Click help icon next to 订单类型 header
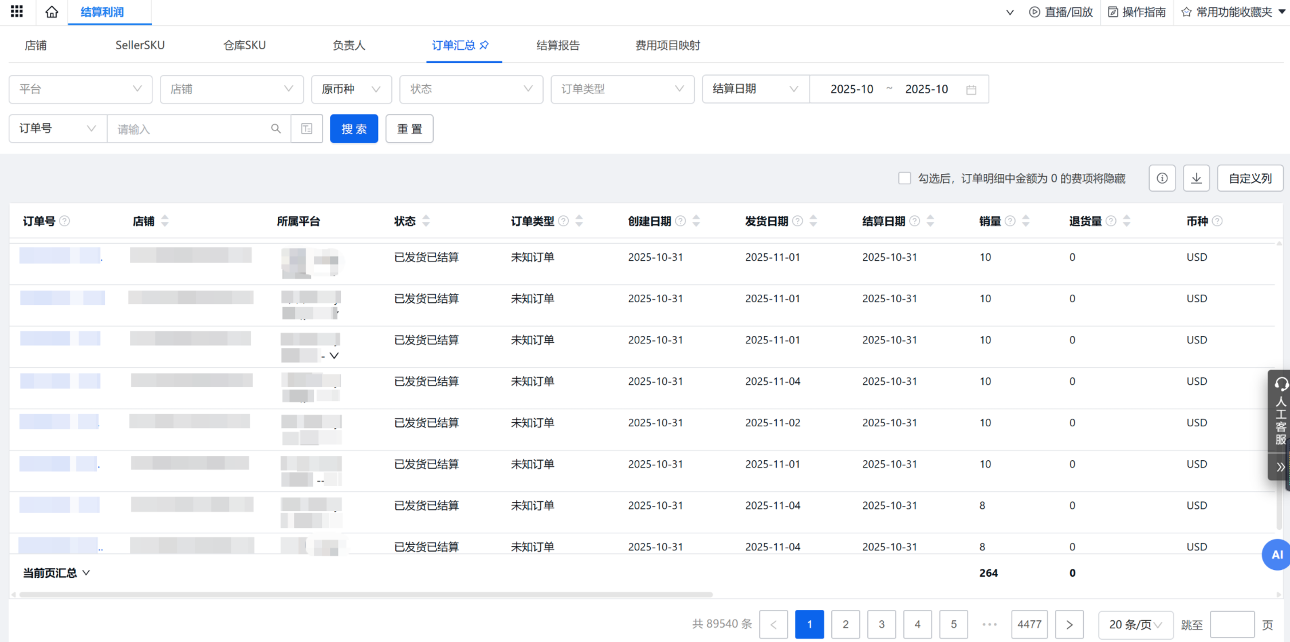Screen dimensions: 1290x642 point(564,221)
